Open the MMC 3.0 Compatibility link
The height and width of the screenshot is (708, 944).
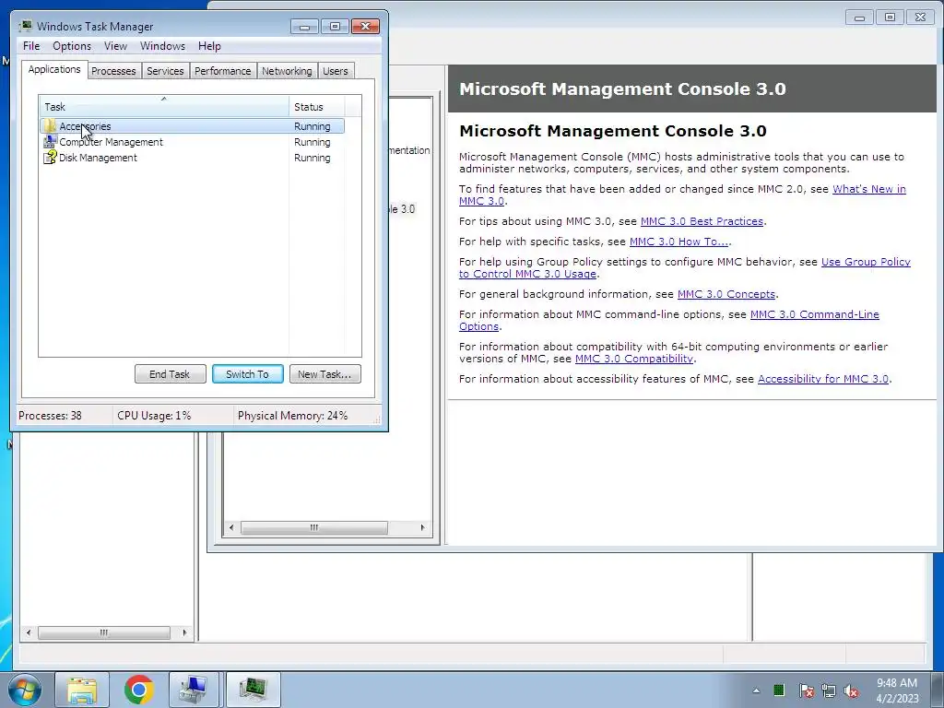point(634,359)
